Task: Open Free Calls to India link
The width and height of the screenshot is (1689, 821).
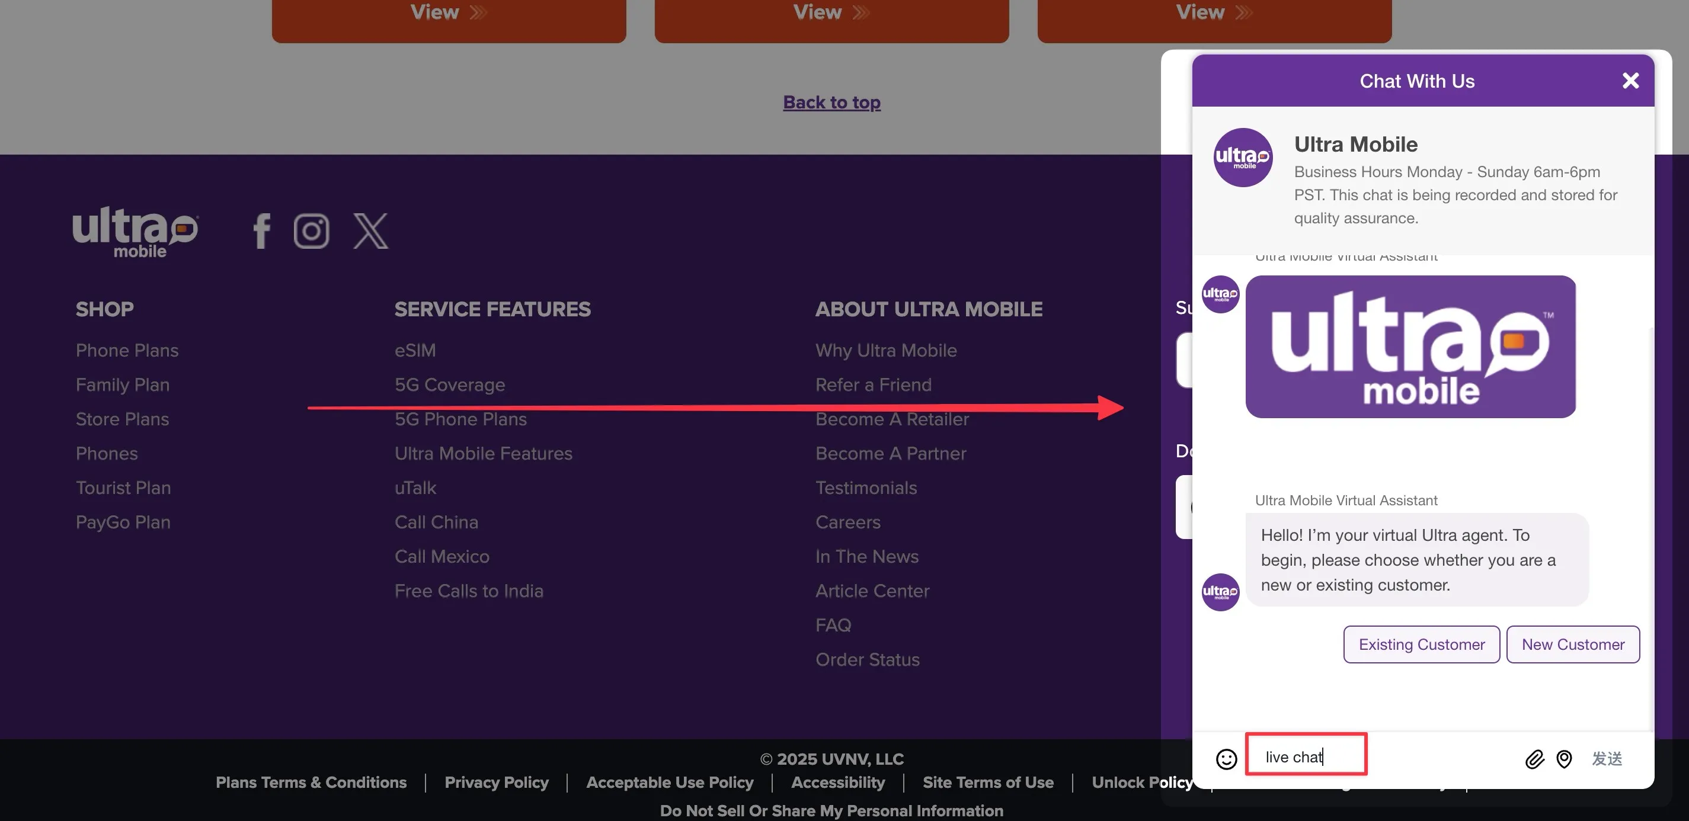Action: (x=469, y=591)
